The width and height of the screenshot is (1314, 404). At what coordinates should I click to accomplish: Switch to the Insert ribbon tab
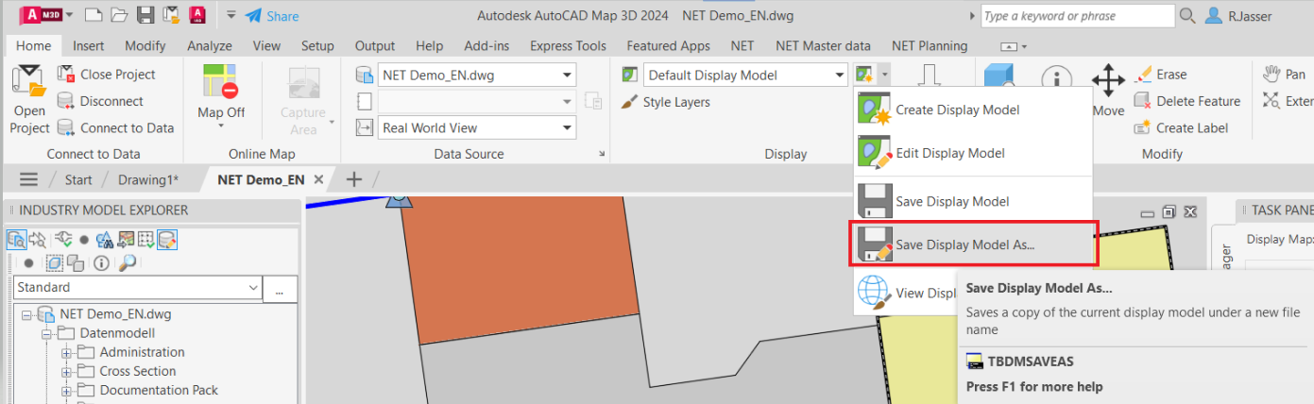[x=89, y=45]
